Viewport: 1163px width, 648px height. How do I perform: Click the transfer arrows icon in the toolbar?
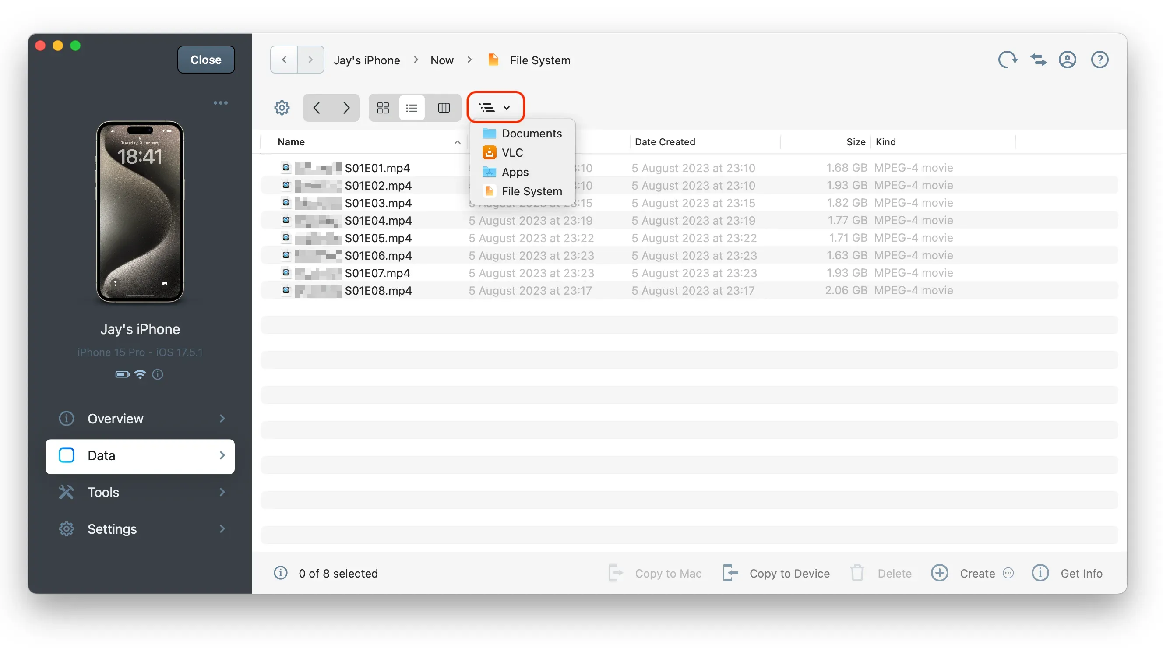(1038, 59)
